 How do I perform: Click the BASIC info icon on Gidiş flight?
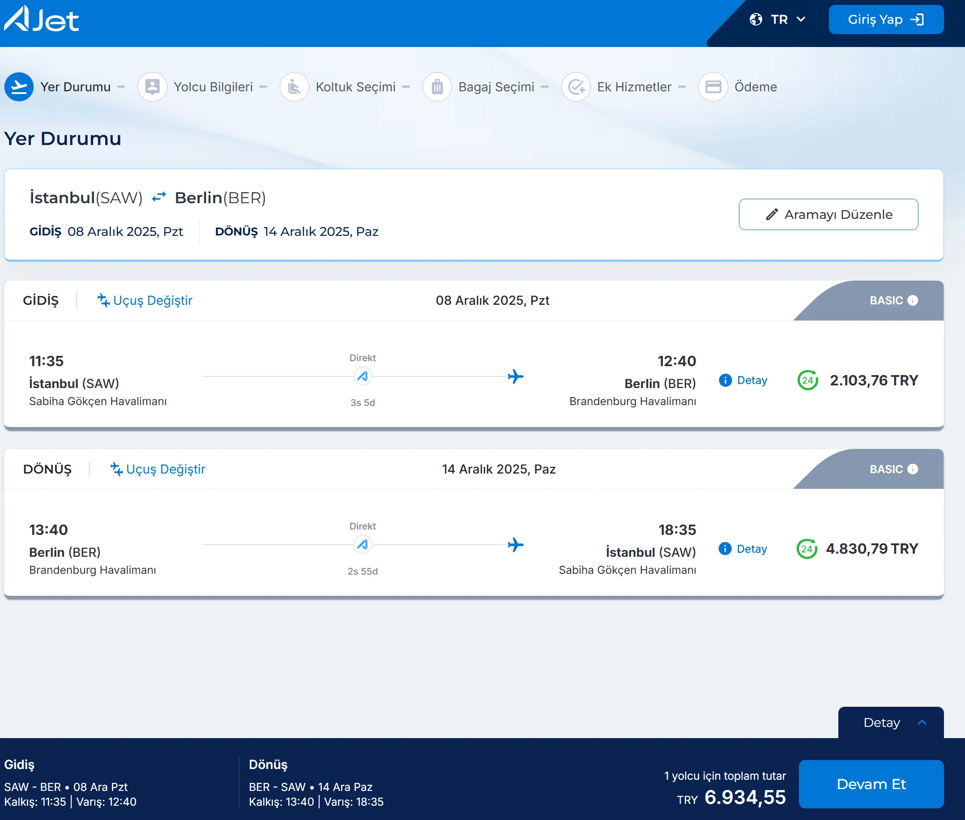(913, 300)
